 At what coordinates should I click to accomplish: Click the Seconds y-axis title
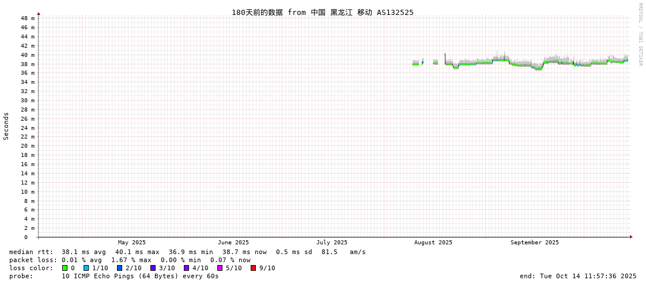tap(6, 126)
